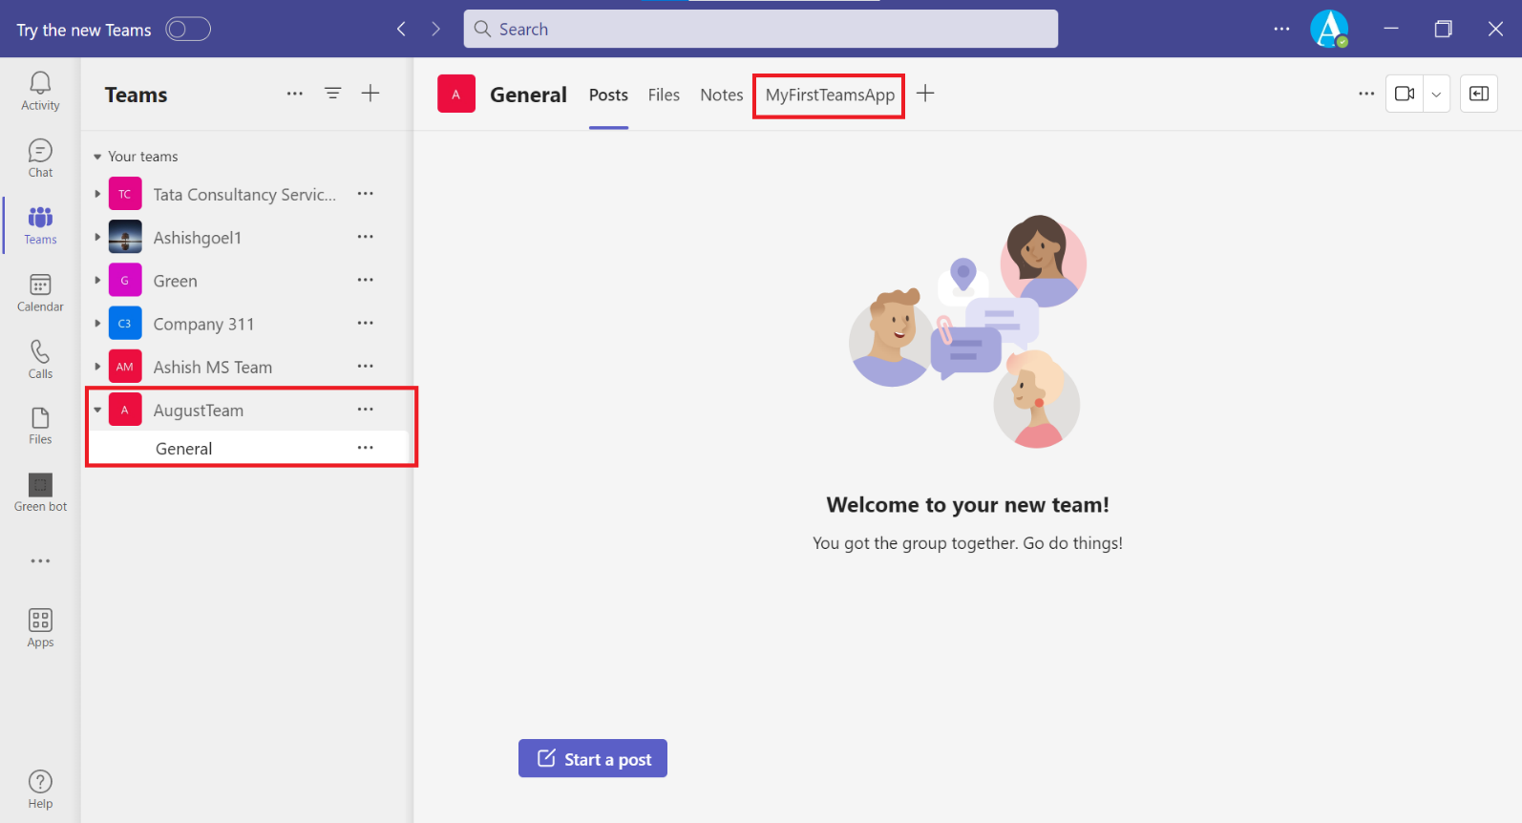Image resolution: width=1522 pixels, height=823 pixels.
Task: Collapse the AugustTeam tree node
Action: point(97,410)
